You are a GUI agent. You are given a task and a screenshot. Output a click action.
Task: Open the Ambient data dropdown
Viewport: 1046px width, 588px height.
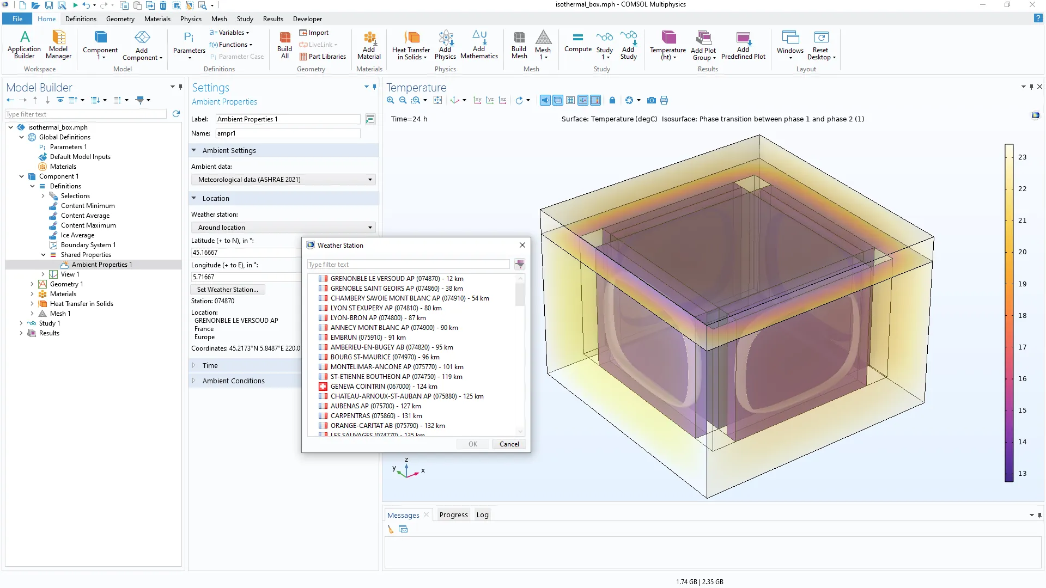(284, 180)
